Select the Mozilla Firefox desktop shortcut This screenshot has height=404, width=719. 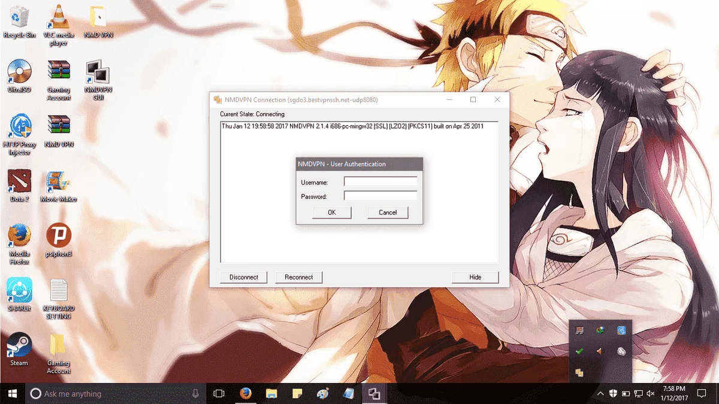tap(19, 244)
